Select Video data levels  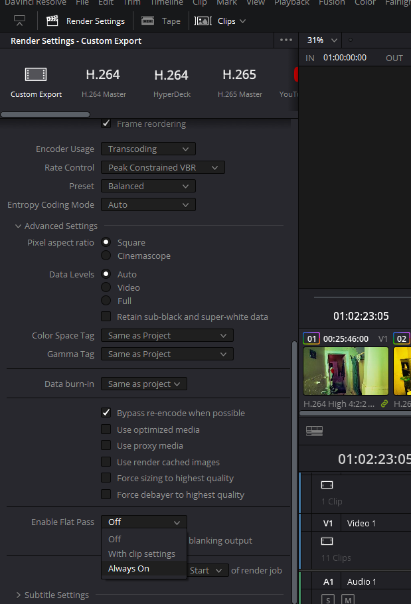point(106,287)
